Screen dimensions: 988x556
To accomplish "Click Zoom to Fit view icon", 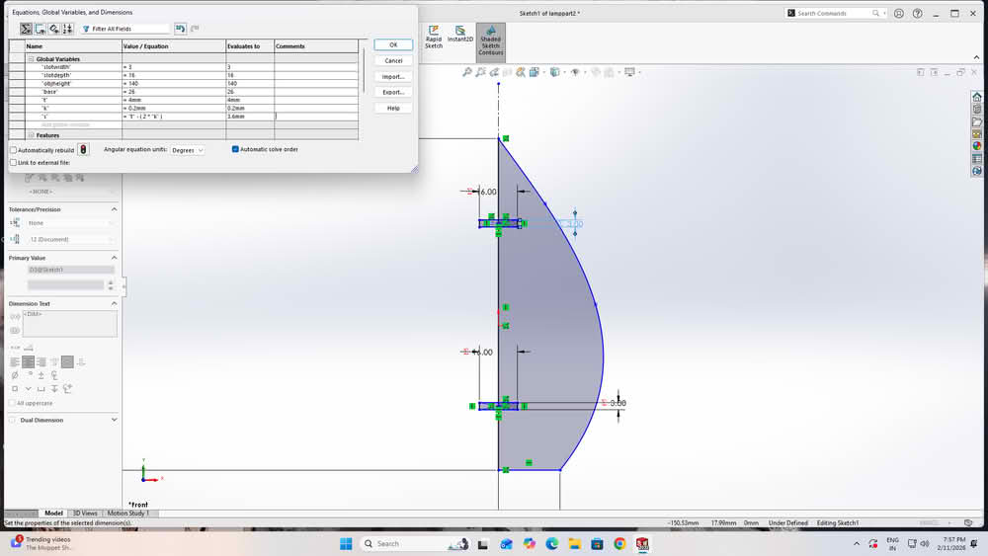I will (467, 72).
